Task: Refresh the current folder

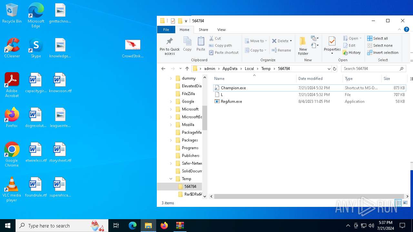Action: 335,69
